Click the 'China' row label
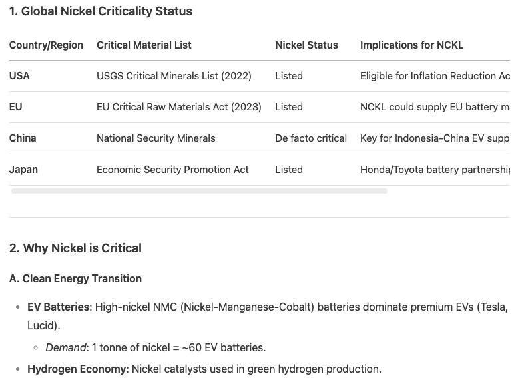Screen dimensions: 524x380 click(23, 138)
